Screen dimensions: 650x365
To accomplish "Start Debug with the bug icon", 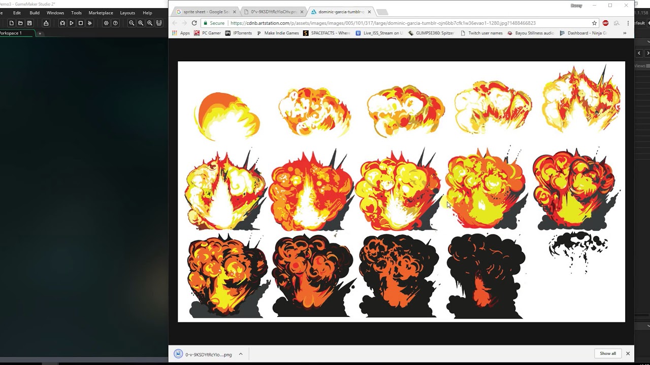I will coord(62,23).
